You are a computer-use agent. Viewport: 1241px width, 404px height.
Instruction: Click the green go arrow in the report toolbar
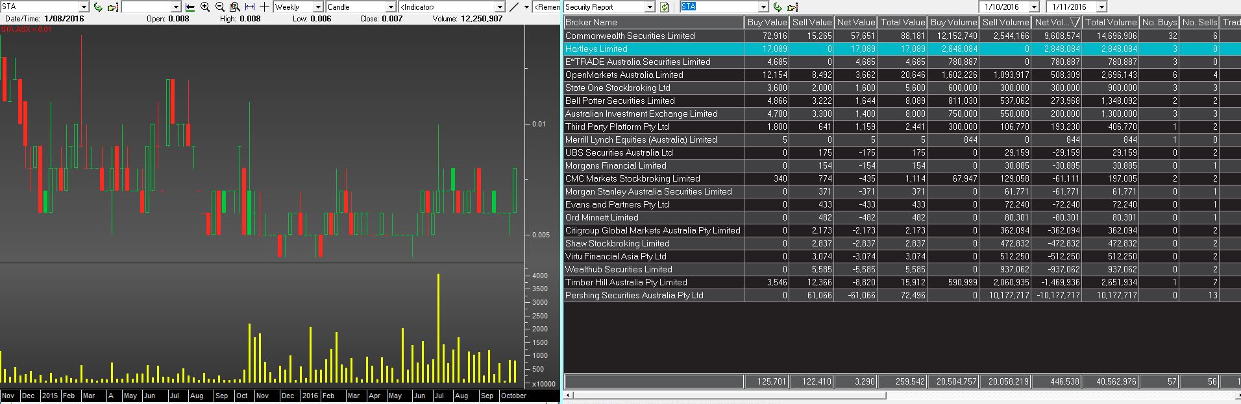coord(778,7)
